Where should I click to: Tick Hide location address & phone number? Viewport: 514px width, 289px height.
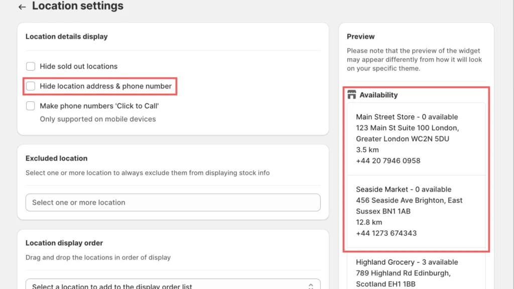(31, 86)
